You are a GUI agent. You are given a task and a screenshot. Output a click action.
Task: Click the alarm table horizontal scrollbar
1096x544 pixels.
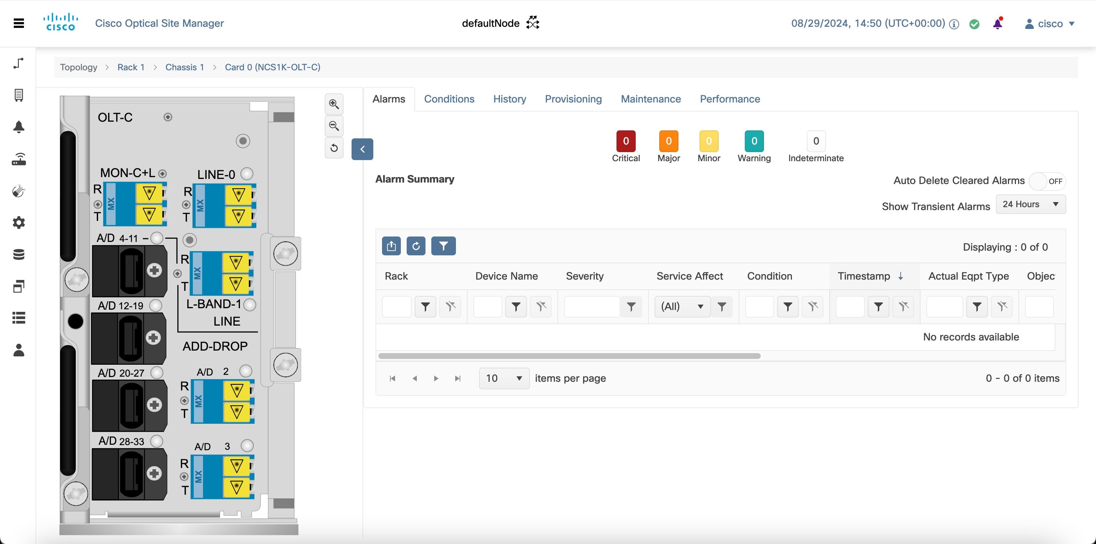click(x=569, y=356)
